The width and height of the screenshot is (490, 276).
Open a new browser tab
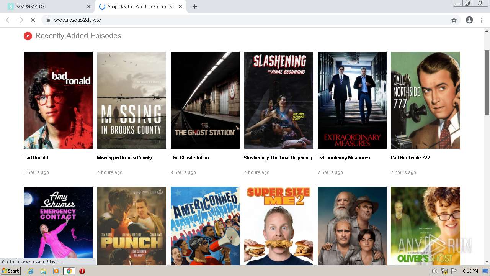coord(194,7)
